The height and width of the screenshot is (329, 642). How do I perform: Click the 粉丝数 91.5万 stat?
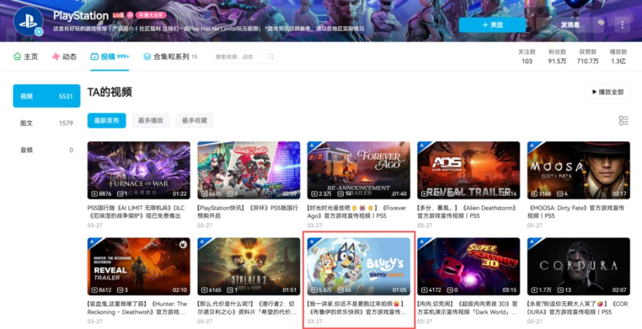tap(557, 57)
